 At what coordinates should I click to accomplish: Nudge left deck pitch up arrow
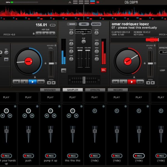point(53,83)
